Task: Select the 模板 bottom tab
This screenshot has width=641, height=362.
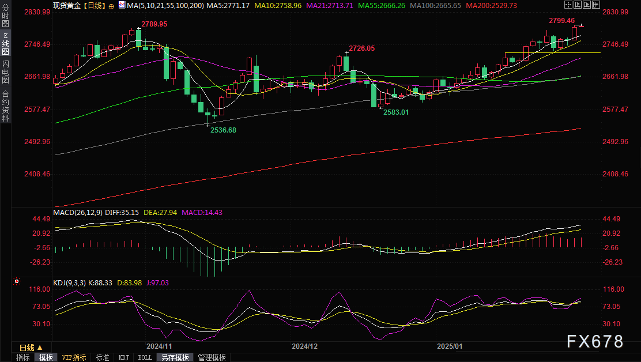Action: click(x=46, y=357)
